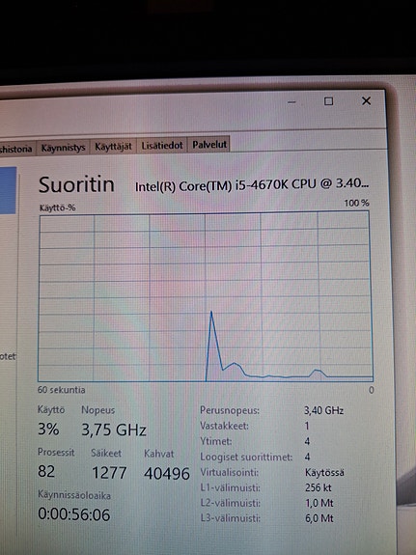Click the 3,75 GHz Nopeus value
This screenshot has height=555, width=416.
point(114,430)
